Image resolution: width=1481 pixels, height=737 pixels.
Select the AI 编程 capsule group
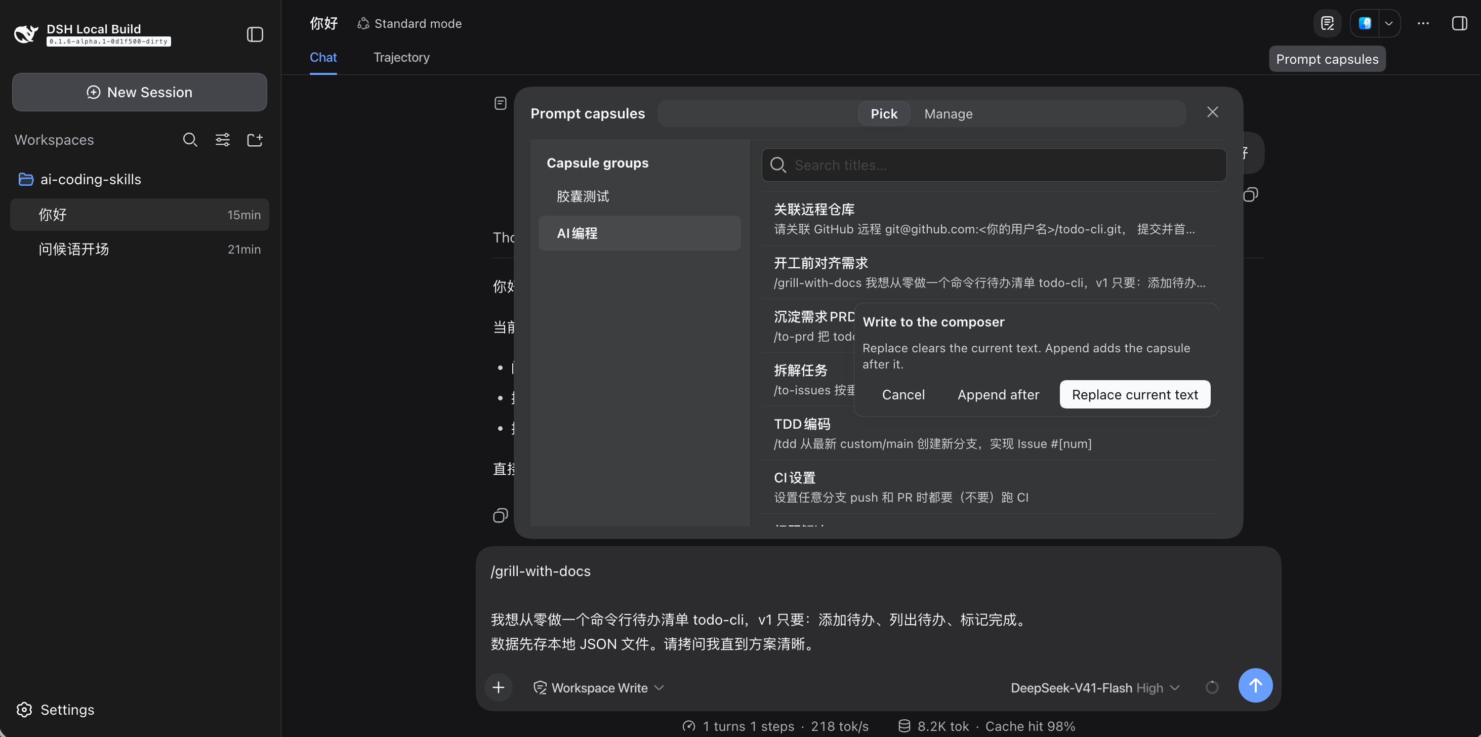pos(639,233)
